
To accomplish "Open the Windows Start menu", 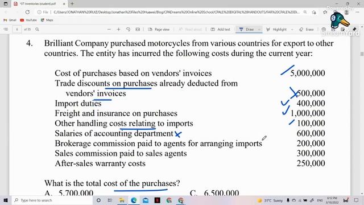I will (x=6, y=200).
